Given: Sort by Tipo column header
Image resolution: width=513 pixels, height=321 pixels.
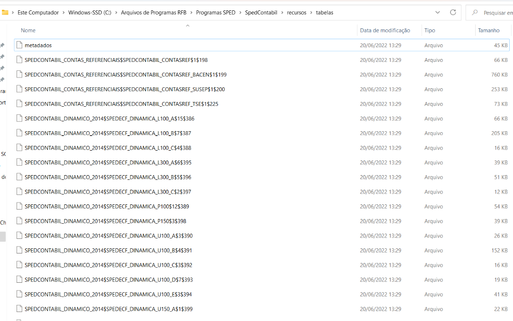Looking at the screenshot, I should click(430, 30).
